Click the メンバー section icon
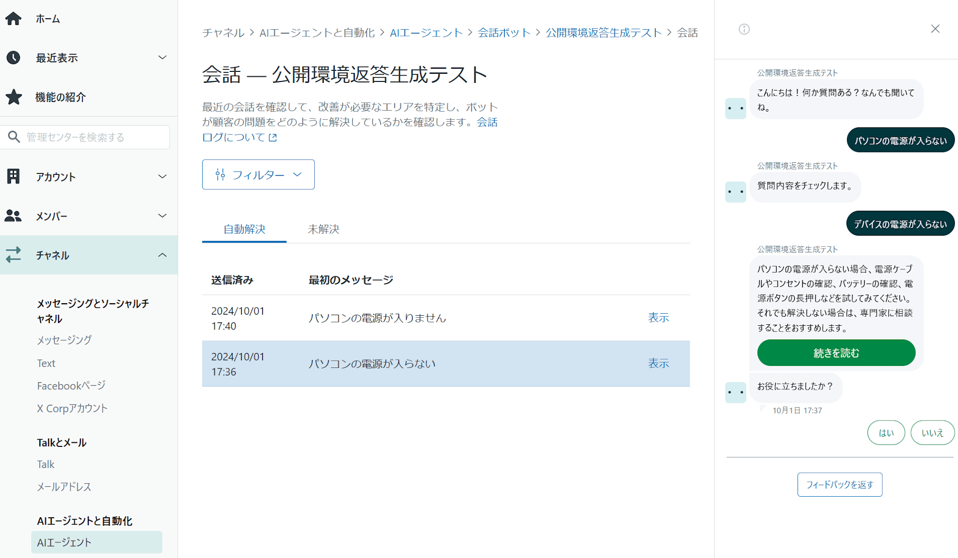 coord(15,215)
